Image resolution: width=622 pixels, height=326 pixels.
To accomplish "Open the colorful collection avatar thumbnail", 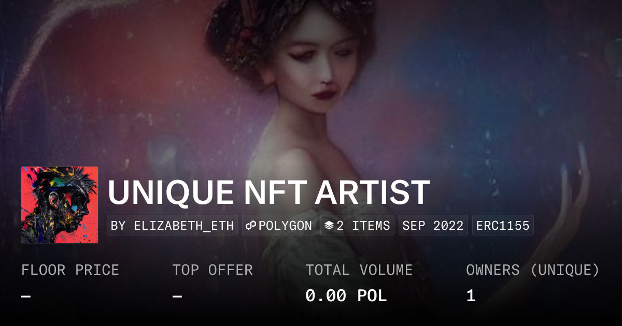I will pos(60,205).
